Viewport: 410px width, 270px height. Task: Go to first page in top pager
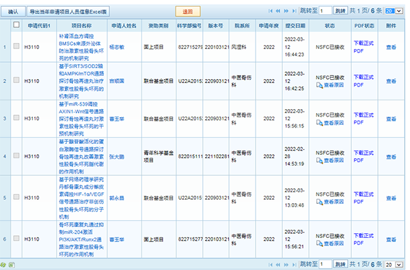[x=271, y=11]
